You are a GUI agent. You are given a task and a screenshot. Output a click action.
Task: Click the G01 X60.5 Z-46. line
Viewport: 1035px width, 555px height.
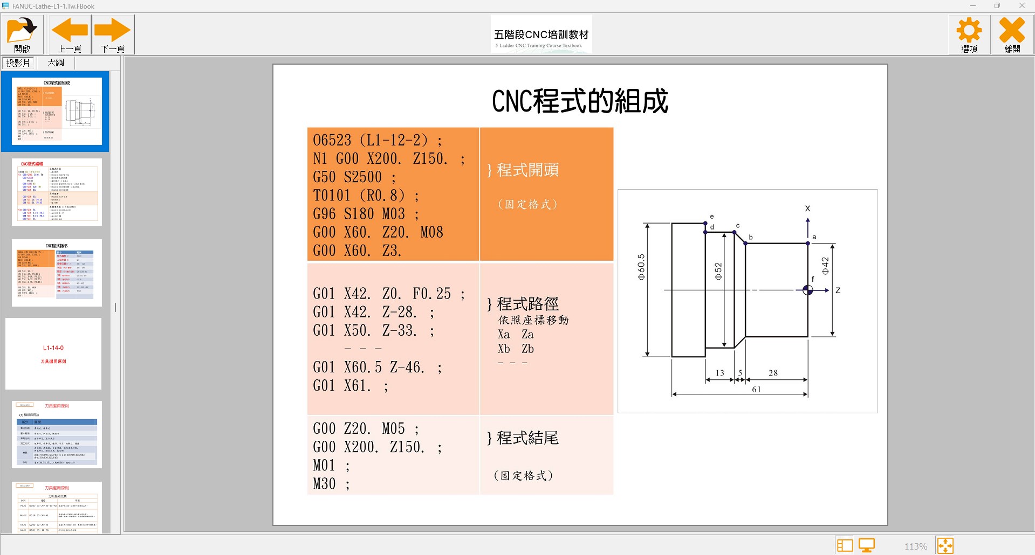(x=378, y=367)
